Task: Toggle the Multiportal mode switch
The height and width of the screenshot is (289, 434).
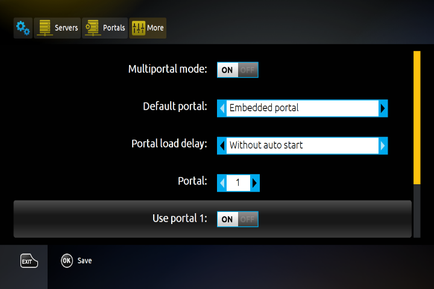Action: click(237, 70)
